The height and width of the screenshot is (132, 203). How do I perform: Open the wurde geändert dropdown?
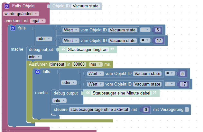[x=21, y=14]
